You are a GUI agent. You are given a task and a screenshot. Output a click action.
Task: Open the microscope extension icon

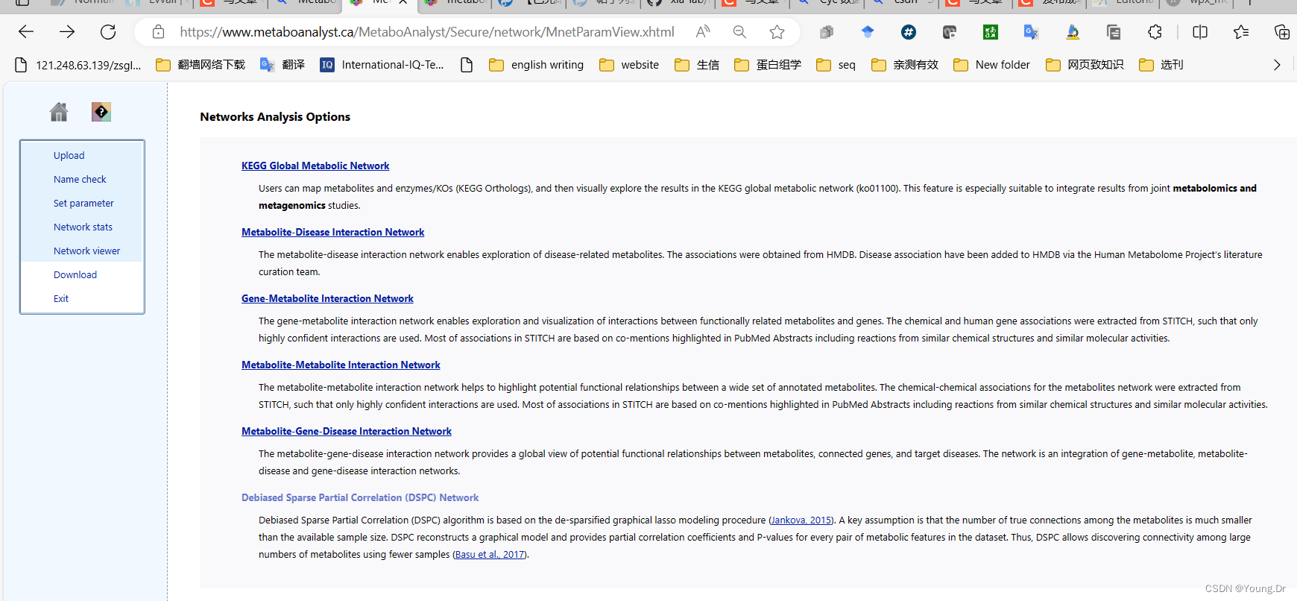[1073, 32]
